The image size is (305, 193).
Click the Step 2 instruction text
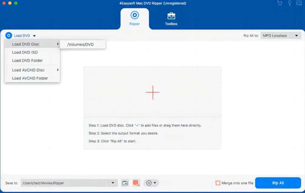[123, 133]
